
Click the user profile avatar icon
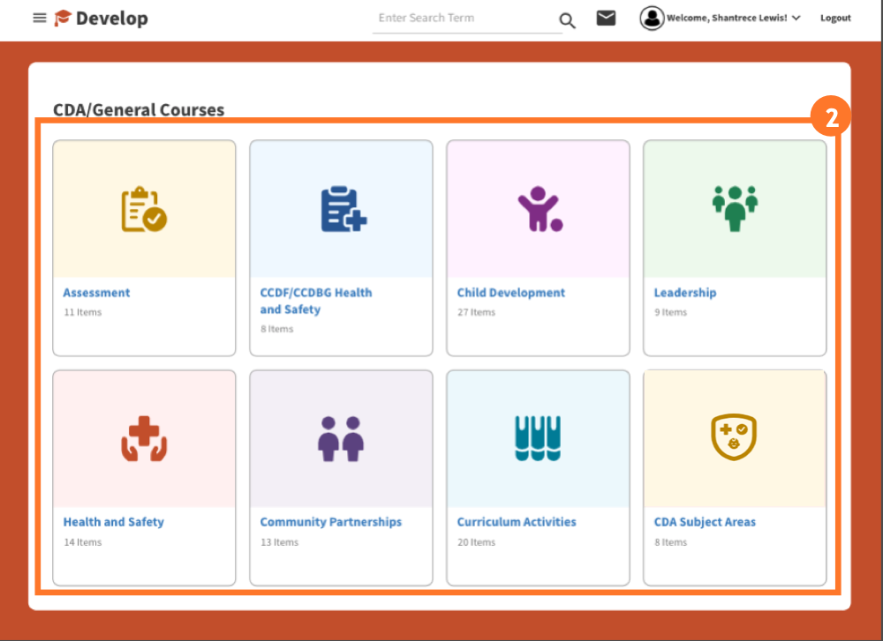pos(652,18)
